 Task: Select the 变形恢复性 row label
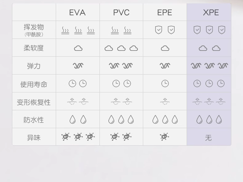pos(34,102)
